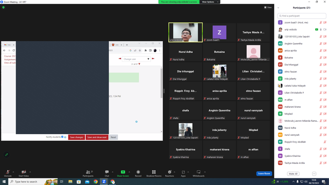Image resolution: width=329 pixels, height=185 pixels.
Task: Click the more options button beside Mute All
Action: 314,174
